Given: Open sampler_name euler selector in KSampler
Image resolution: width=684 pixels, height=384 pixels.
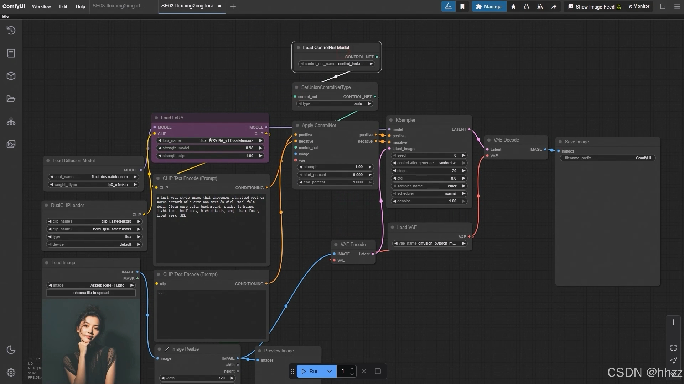Looking at the screenshot, I should click(x=429, y=186).
